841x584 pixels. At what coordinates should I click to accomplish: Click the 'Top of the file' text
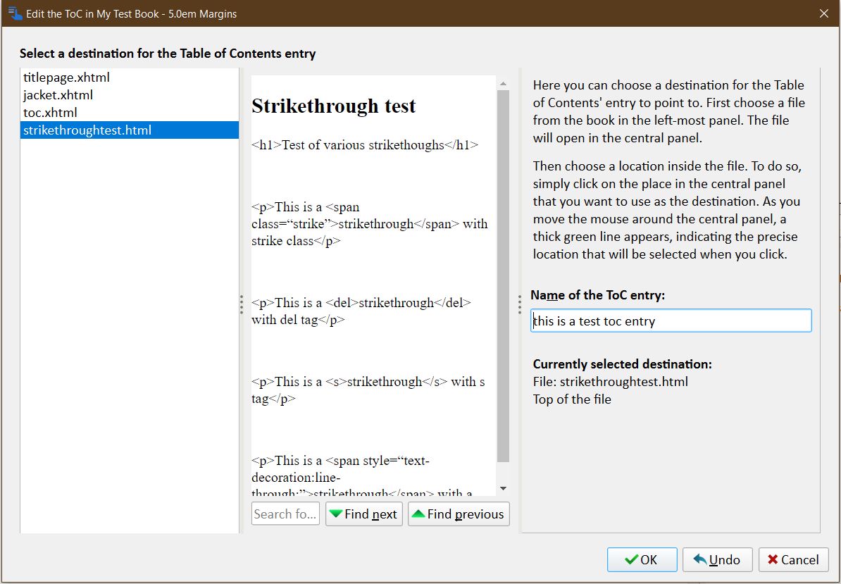pyautogui.click(x=572, y=399)
